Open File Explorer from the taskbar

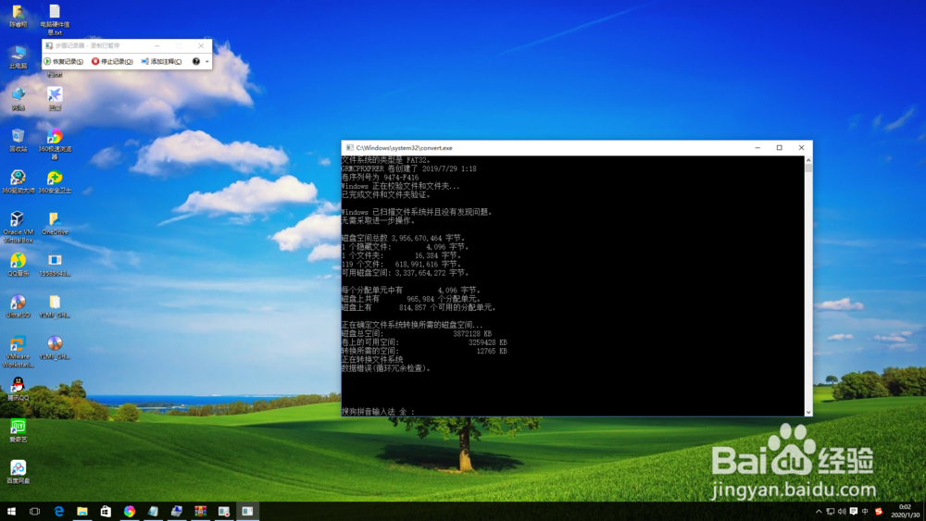pos(82,511)
